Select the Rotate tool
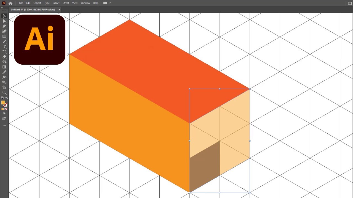Image resolution: width=353 pixels, height=198 pixels. pyautogui.click(x=4, y=52)
